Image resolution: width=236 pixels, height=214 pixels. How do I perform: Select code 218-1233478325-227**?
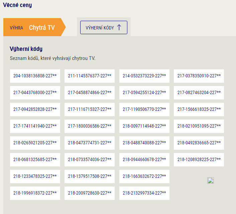[x=35, y=176]
